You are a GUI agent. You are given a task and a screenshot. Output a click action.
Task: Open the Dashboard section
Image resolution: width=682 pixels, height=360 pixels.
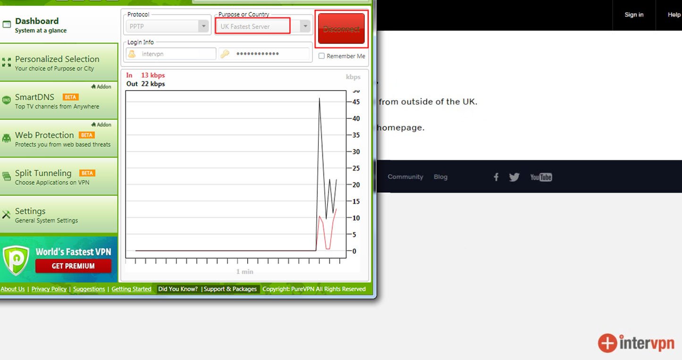click(59, 25)
